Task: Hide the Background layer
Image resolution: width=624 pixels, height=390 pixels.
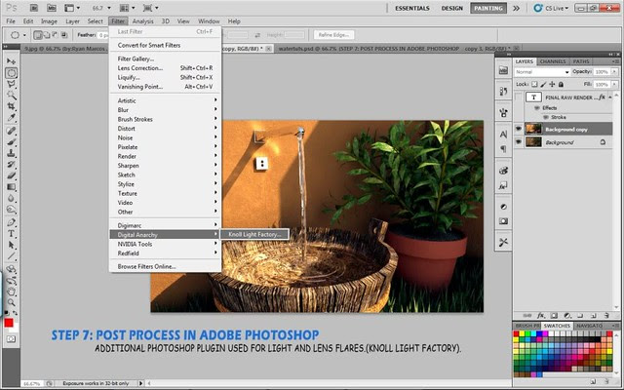Action: [x=518, y=141]
